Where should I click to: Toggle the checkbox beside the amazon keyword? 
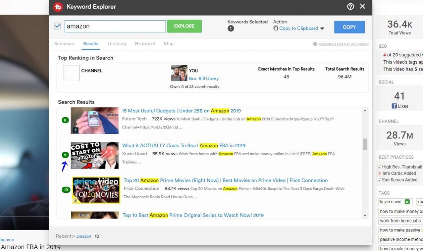coord(57,26)
